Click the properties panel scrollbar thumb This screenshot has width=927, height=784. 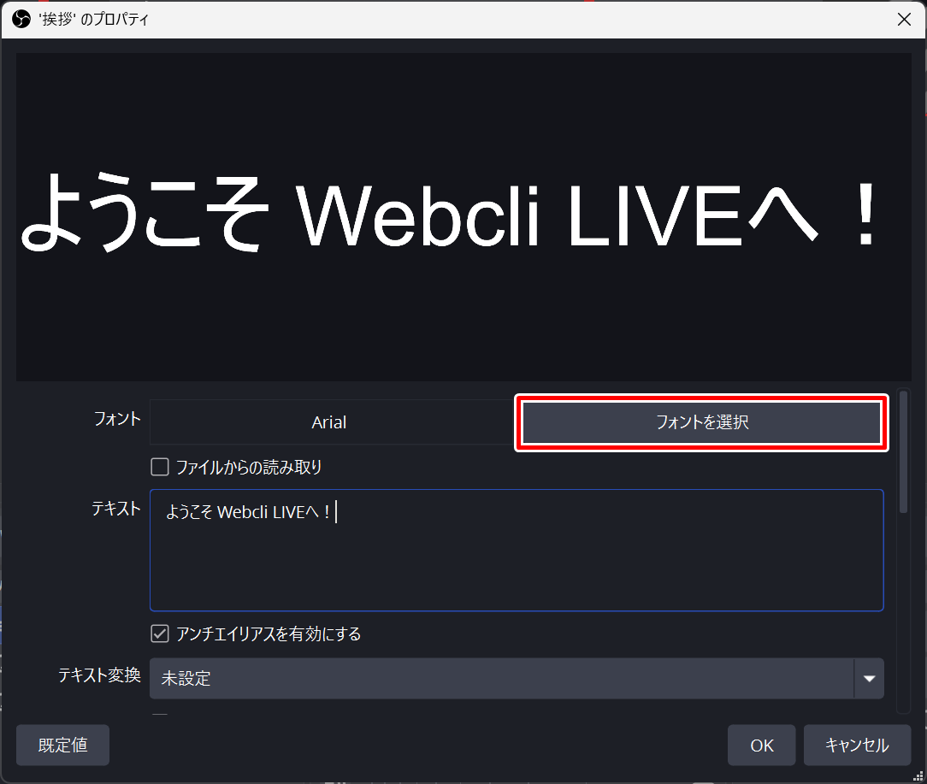(x=903, y=451)
